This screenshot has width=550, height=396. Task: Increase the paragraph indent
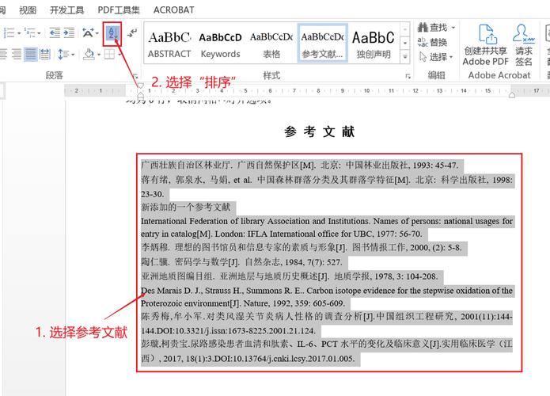pos(69,33)
